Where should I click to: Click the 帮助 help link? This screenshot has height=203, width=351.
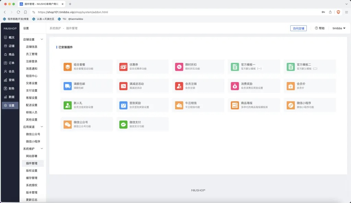coord(320,28)
